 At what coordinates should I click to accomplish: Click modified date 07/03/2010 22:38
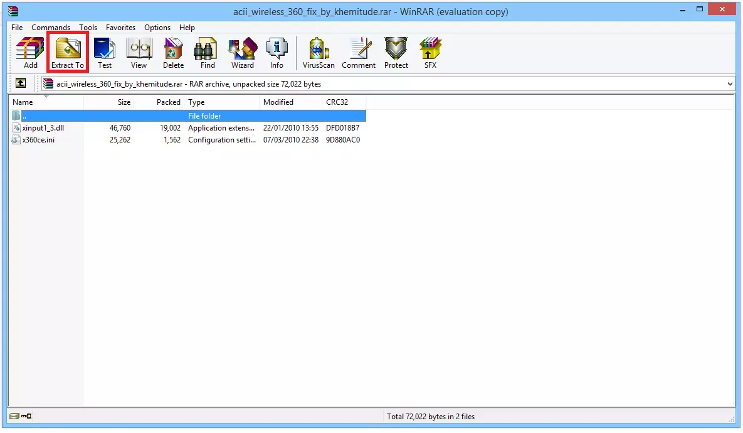(291, 140)
